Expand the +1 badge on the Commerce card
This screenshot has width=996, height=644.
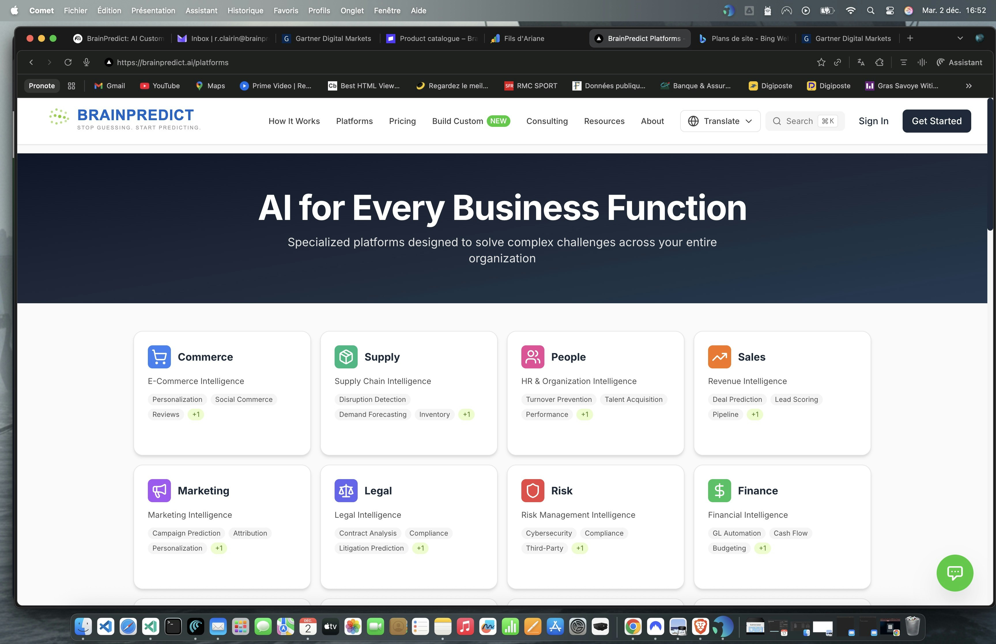(196, 415)
